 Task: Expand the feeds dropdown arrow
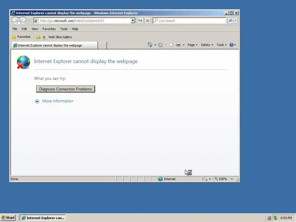(x=166, y=45)
